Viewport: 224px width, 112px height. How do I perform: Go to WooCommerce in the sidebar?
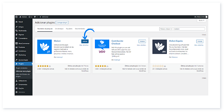(24, 44)
